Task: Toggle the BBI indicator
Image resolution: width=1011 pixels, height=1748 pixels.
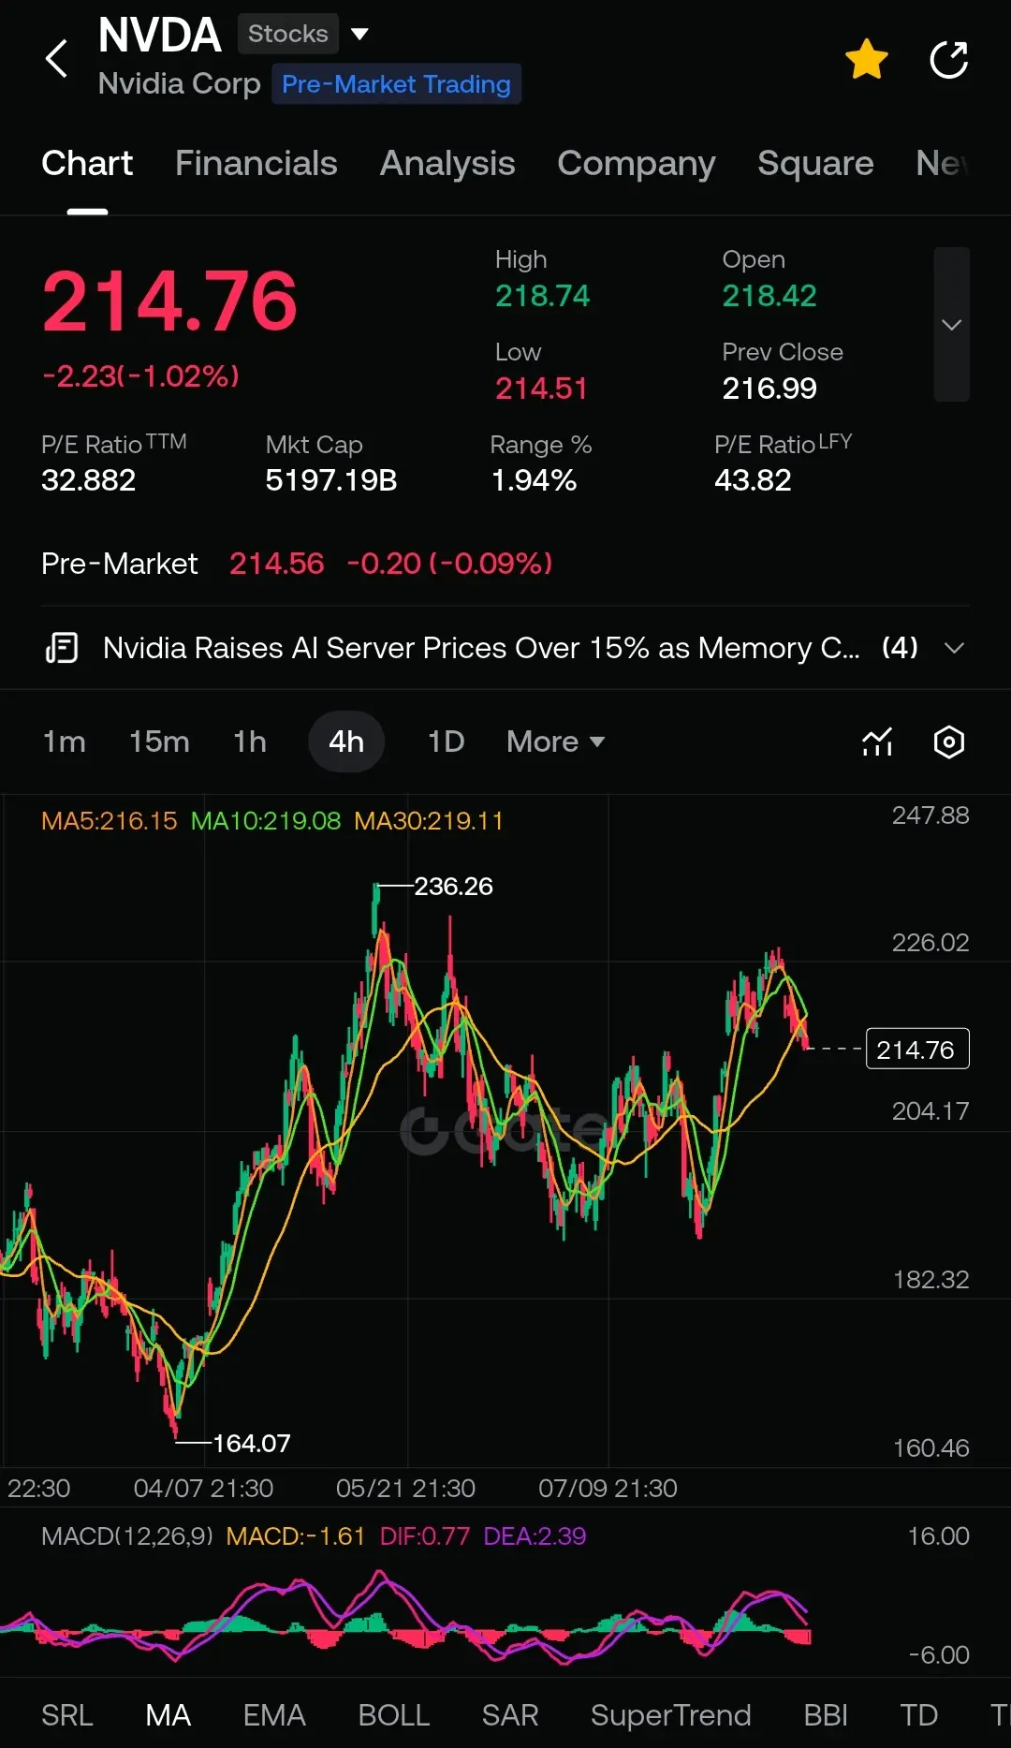Action: (826, 1714)
